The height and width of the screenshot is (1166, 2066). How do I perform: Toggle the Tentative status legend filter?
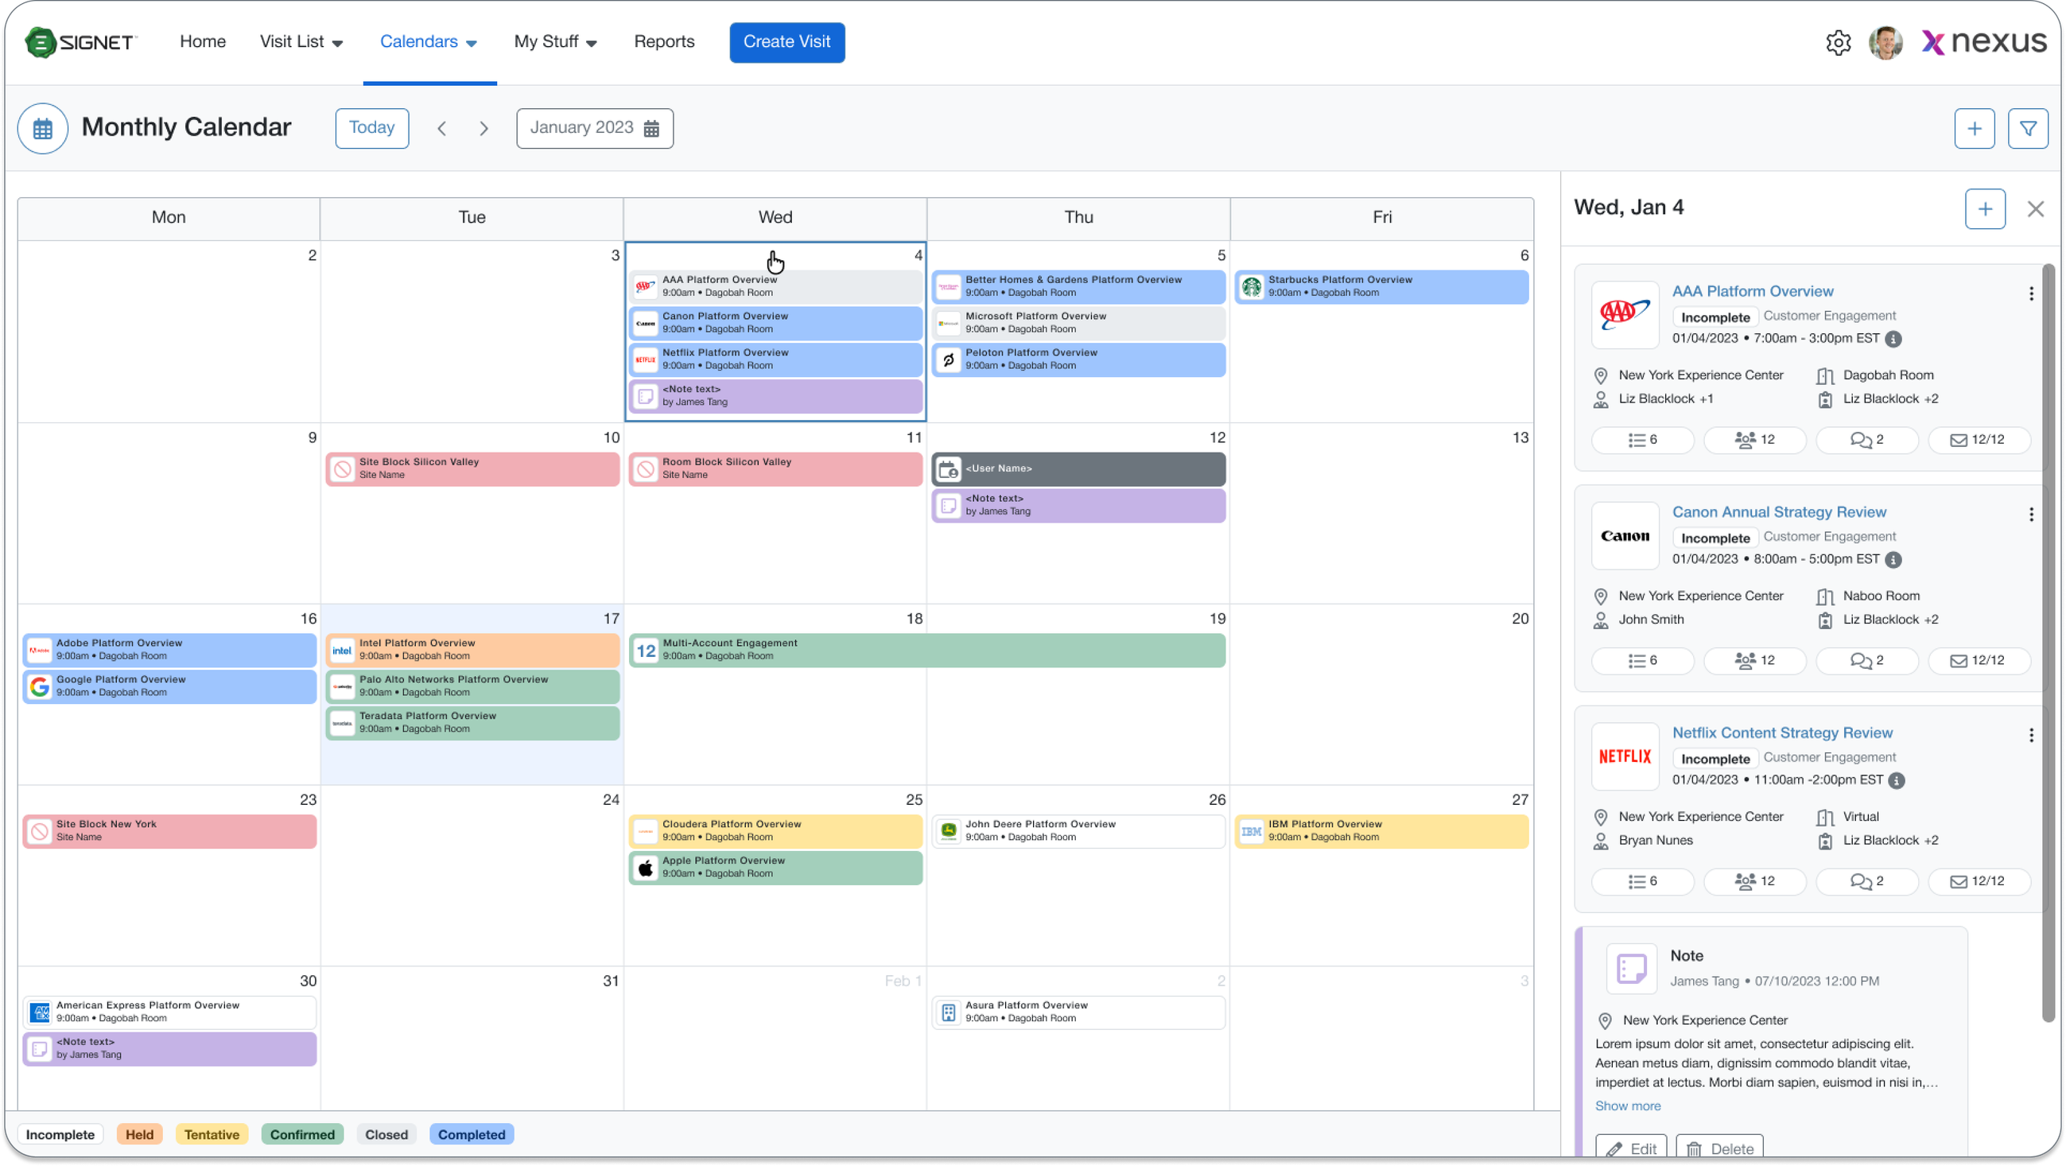(x=212, y=1134)
